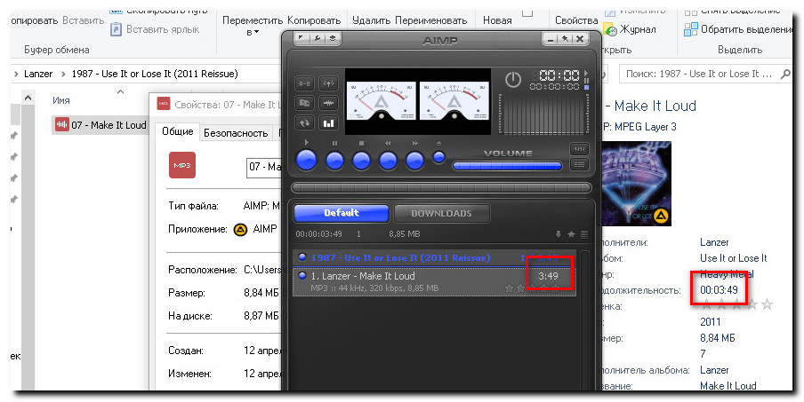This screenshot has height=402, width=804.
Task: Adjust the AIMP volume slider
Action: pyautogui.click(x=507, y=166)
